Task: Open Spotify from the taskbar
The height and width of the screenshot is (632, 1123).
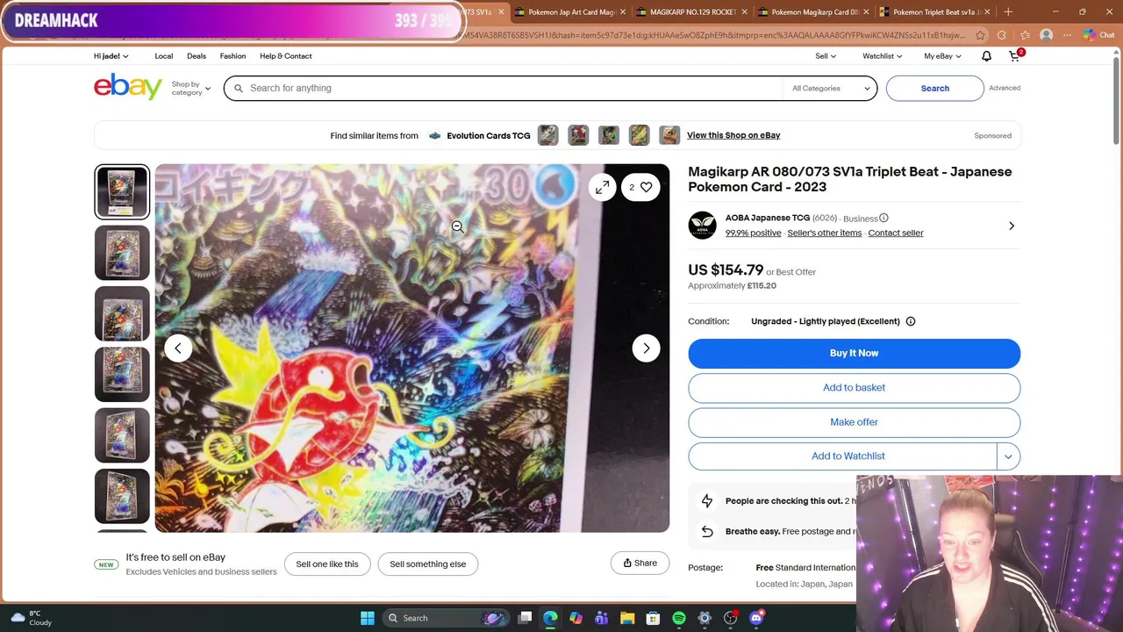Action: click(x=678, y=618)
